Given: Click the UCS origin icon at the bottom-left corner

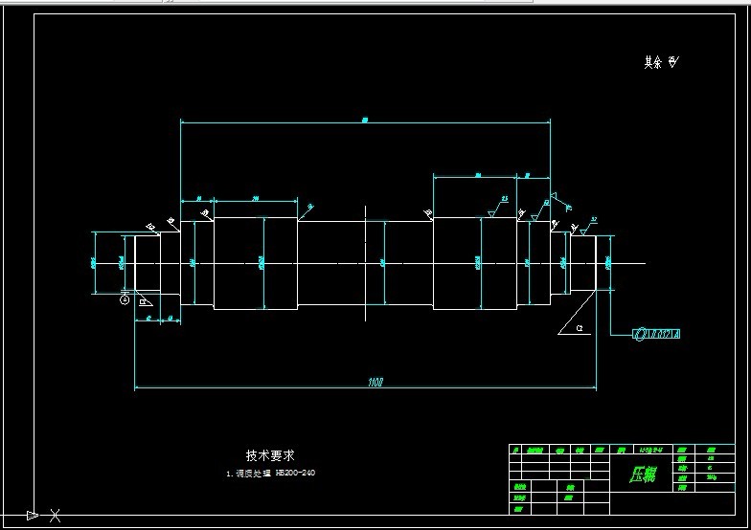Looking at the screenshot, I should pyautogui.click(x=43, y=515).
